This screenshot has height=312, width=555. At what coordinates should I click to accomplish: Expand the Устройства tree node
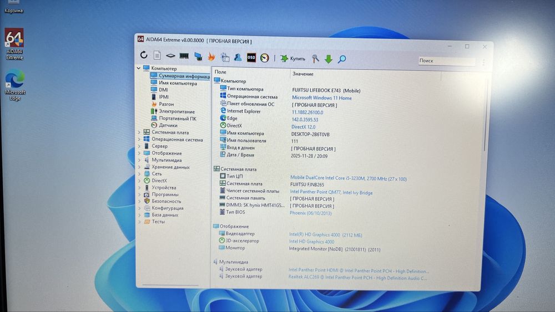click(x=139, y=188)
